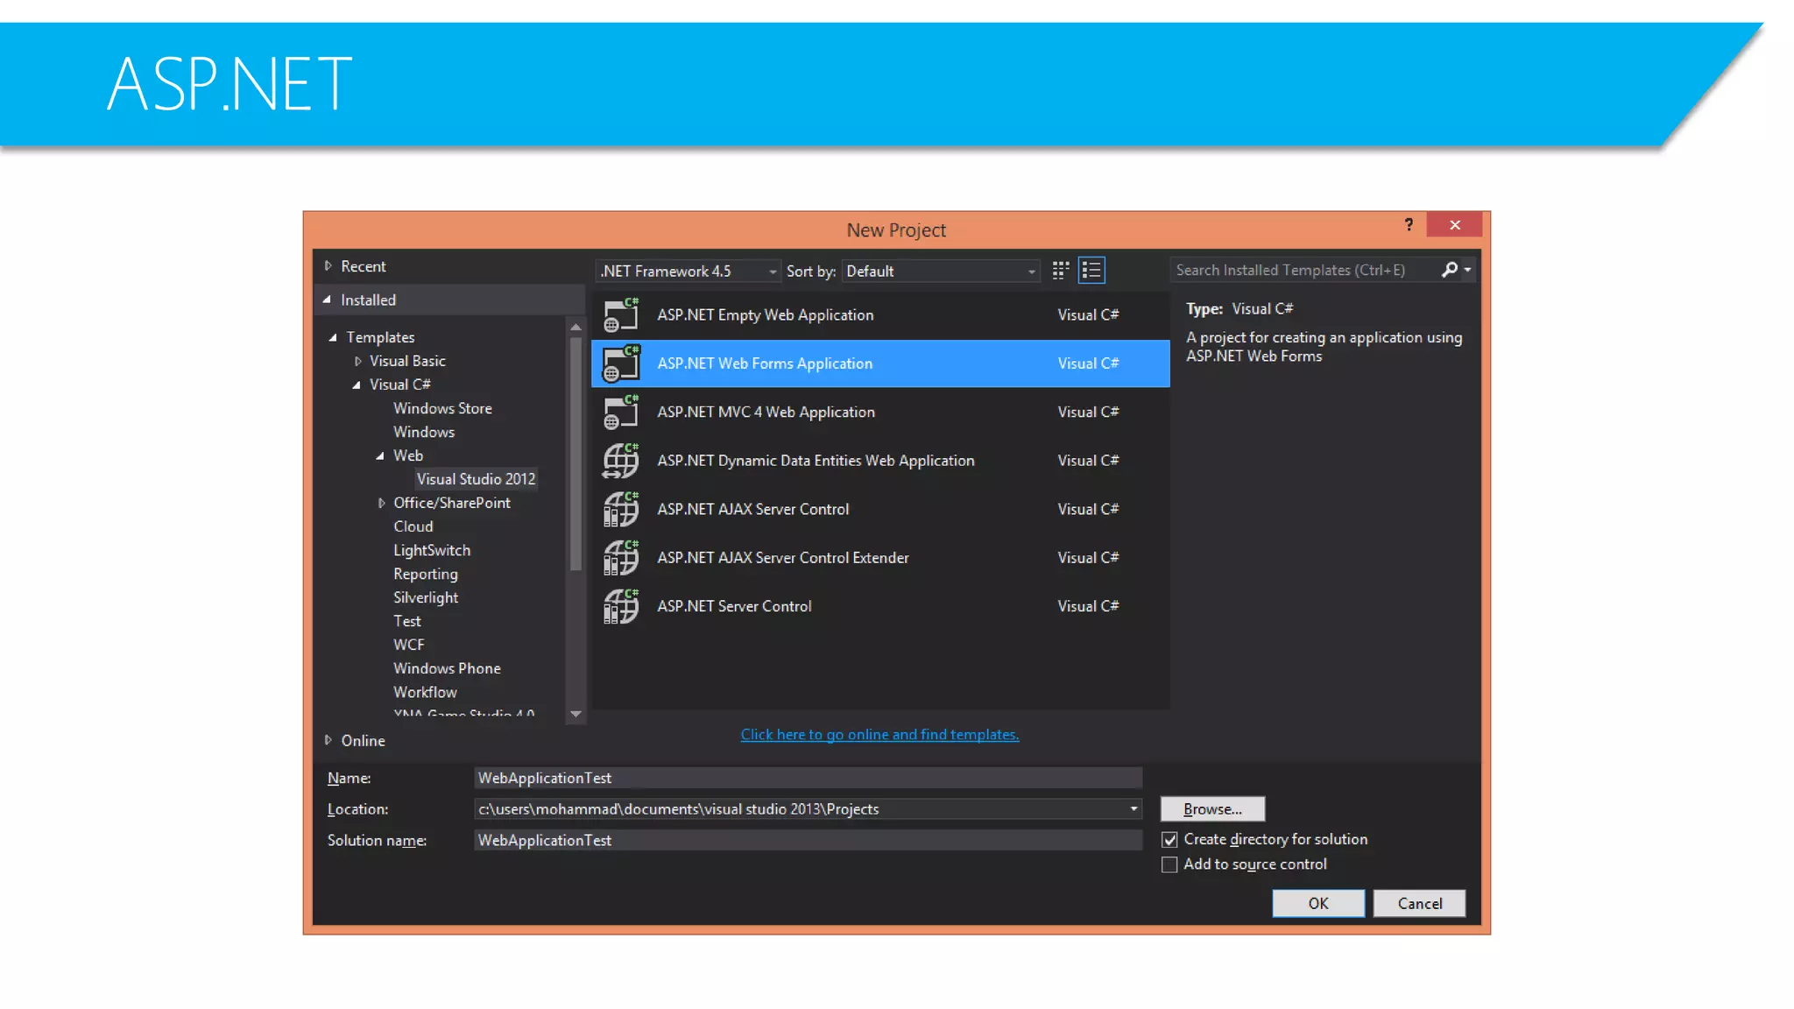This screenshot has width=1794, height=1009.
Task: Select ASP.NET MVC 4 Web Application text
Action: [766, 413]
